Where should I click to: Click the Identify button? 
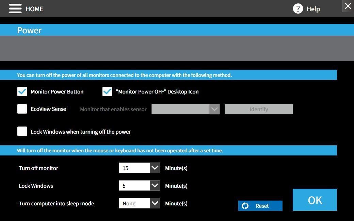click(259, 109)
